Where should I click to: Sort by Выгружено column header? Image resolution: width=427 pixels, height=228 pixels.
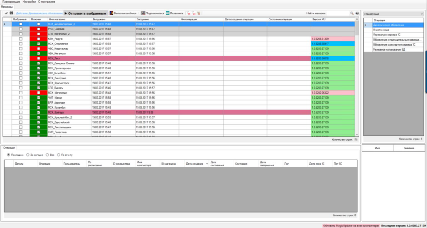pos(113,19)
